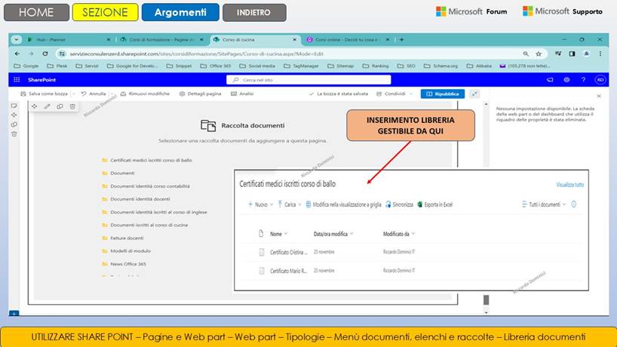Close the properties pane with the X
Image resolution: width=617 pixels, height=347 pixels.
click(x=599, y=96)
